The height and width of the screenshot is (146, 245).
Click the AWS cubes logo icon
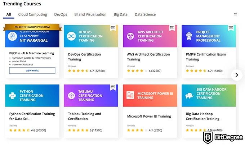click(x=130, y=36)
